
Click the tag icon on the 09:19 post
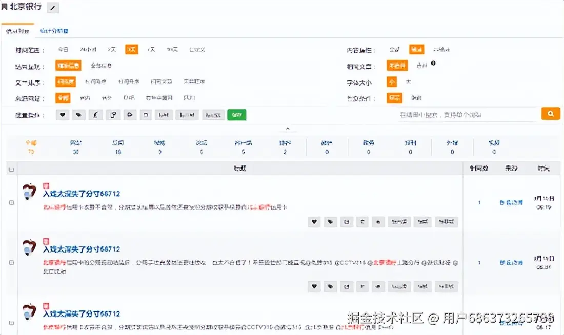coord(330,222)
